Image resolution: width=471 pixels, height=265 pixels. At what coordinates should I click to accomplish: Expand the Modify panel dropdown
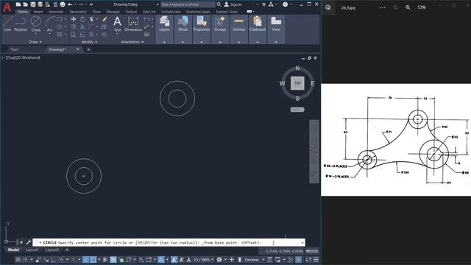(x=89, y=42)
